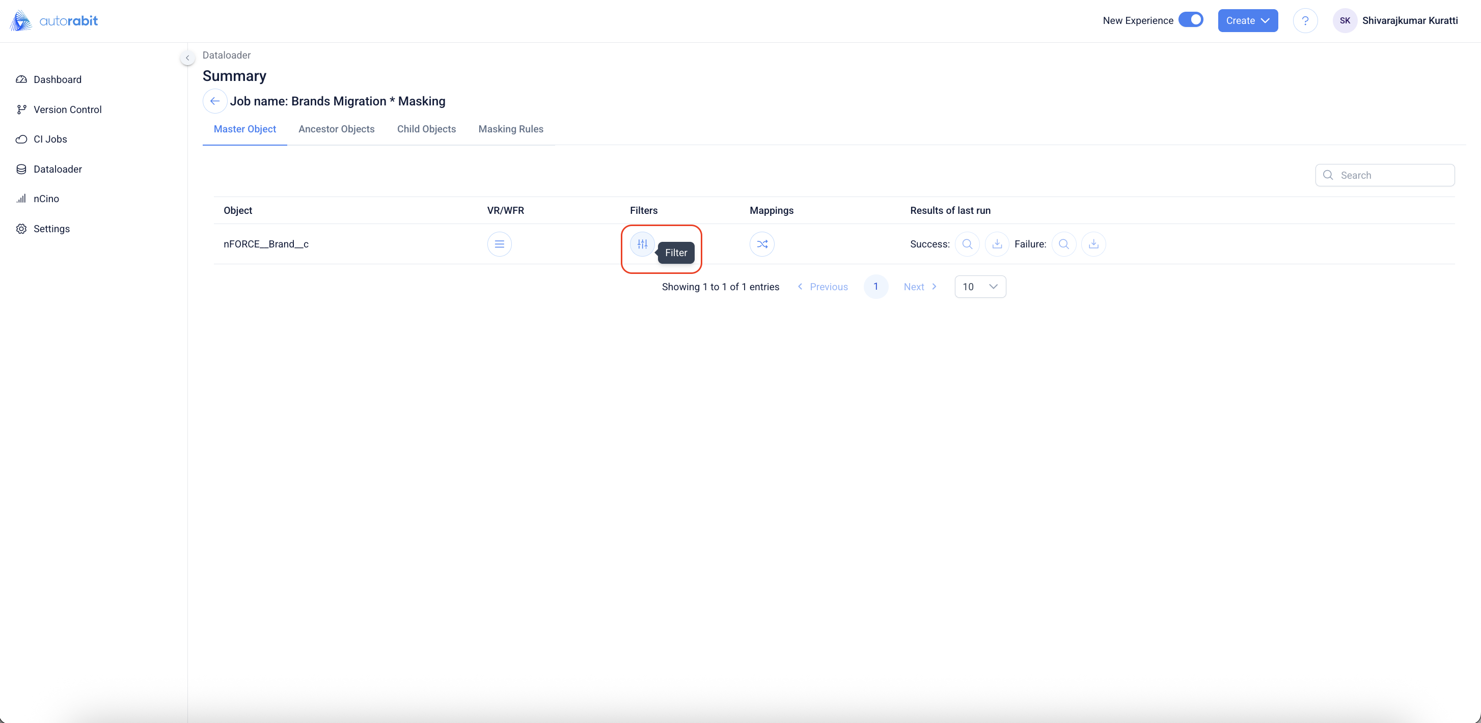Screen dimensions: 1481x723
Task: Open the help question mark icon
Action: click(1305, 21)
